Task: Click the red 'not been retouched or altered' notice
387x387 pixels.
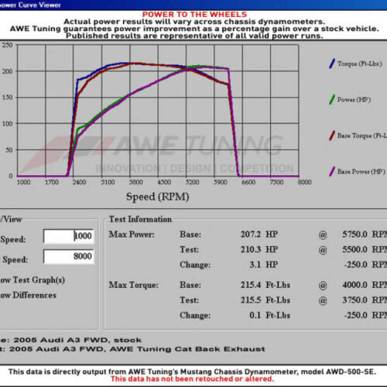Action: coord(192,378)
